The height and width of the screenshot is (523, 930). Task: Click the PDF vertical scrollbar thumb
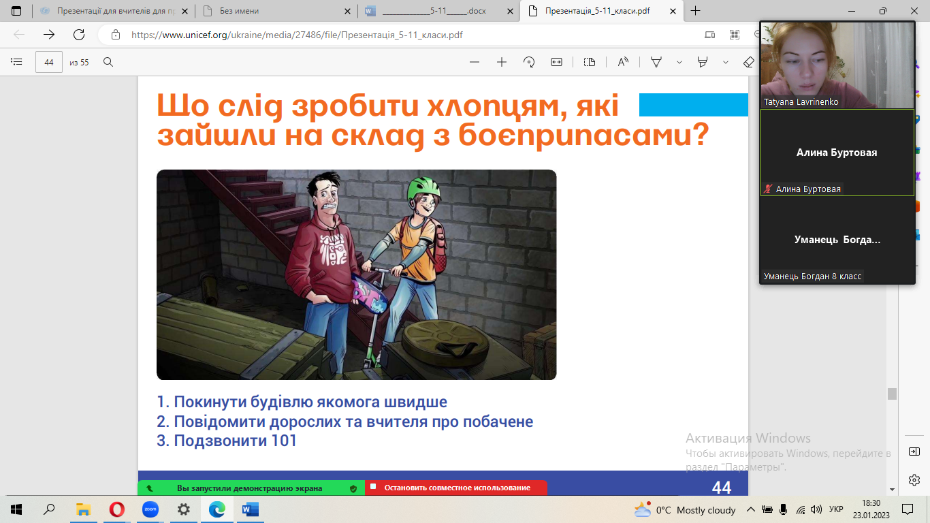pyautogui.click(x=892, y=394)
